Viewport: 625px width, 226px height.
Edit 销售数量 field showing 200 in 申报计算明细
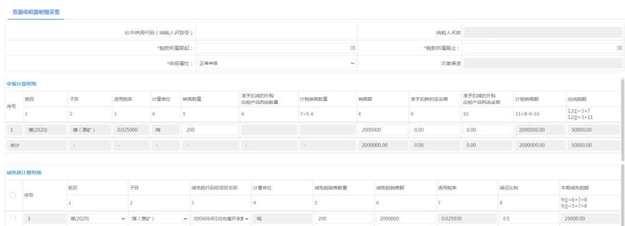tap(211, 129)
